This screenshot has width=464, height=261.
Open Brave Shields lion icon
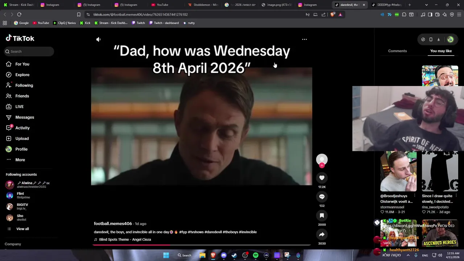click(332, 14)
